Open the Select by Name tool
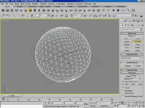This screenshot has width=145, height=108. [x=33, y=16]
